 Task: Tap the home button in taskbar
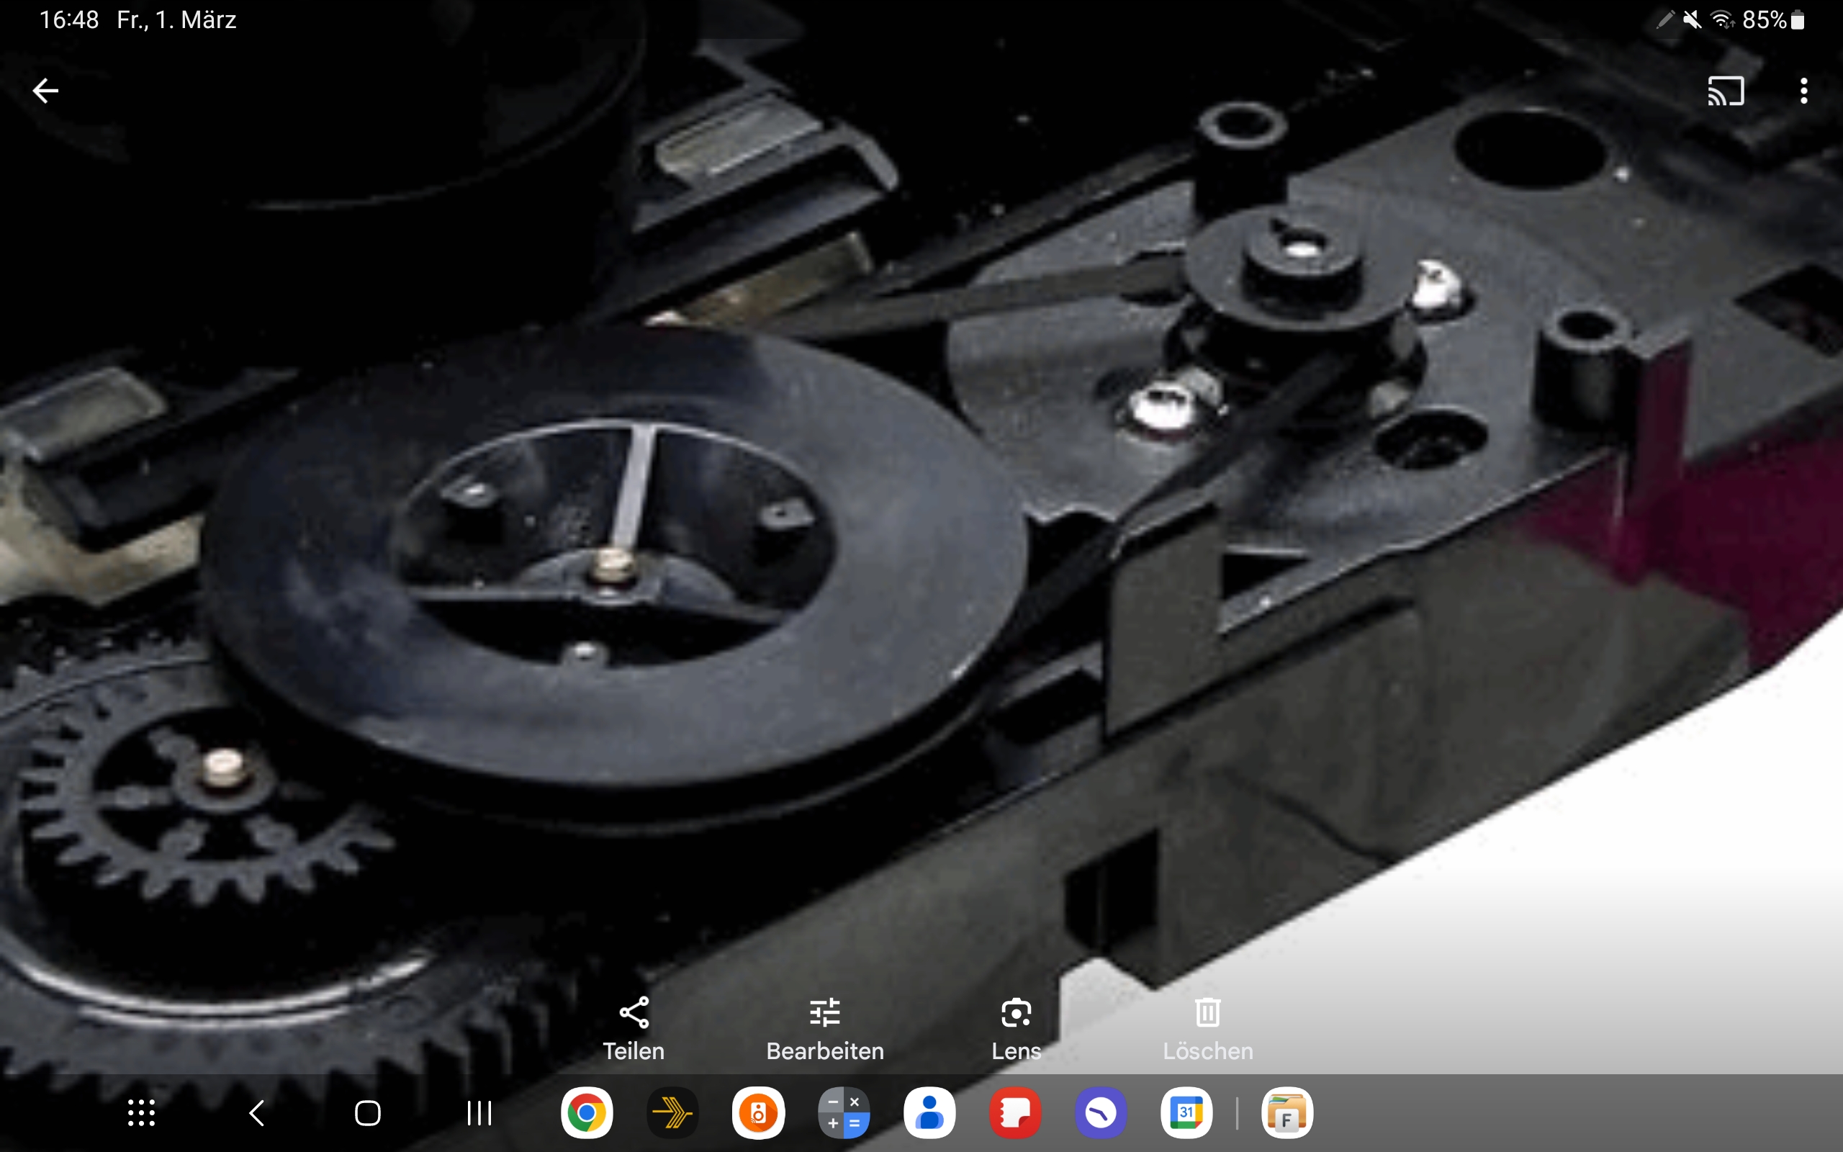[368, 1113]
